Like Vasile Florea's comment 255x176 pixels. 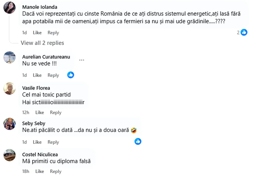coord(39,112)
